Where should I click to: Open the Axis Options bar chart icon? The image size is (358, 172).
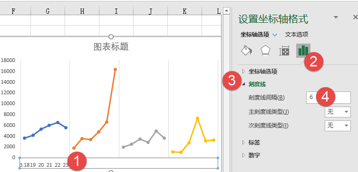(303, 51)
